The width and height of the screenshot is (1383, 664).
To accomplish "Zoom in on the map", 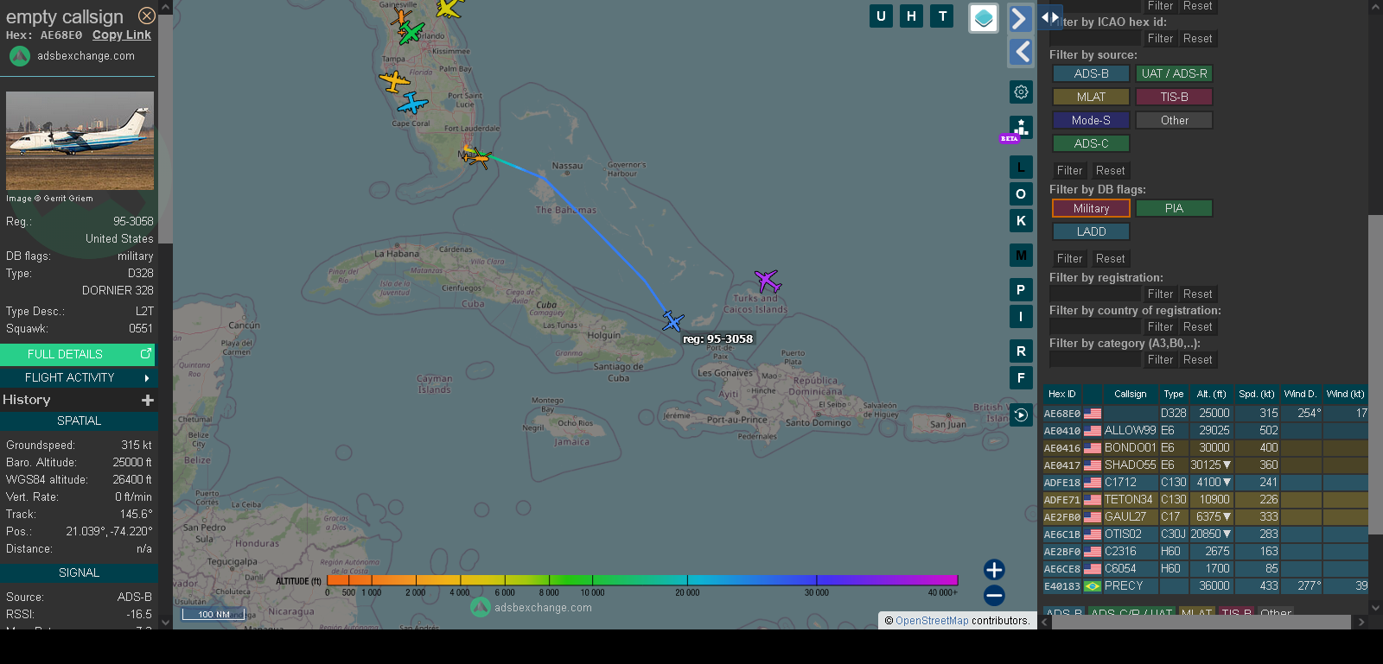I will 994,569.
